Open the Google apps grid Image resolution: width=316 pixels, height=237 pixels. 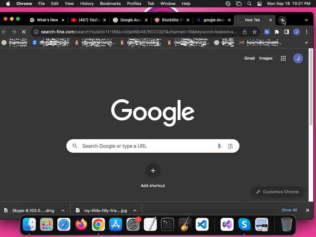(283, 58)
